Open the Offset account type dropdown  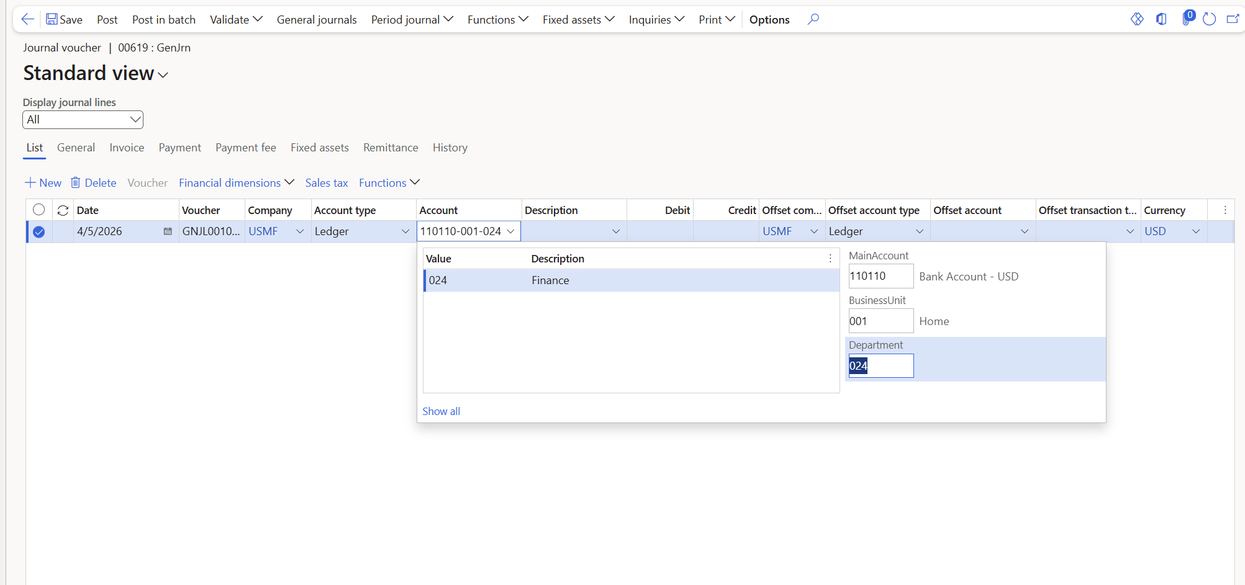[920, 231]
